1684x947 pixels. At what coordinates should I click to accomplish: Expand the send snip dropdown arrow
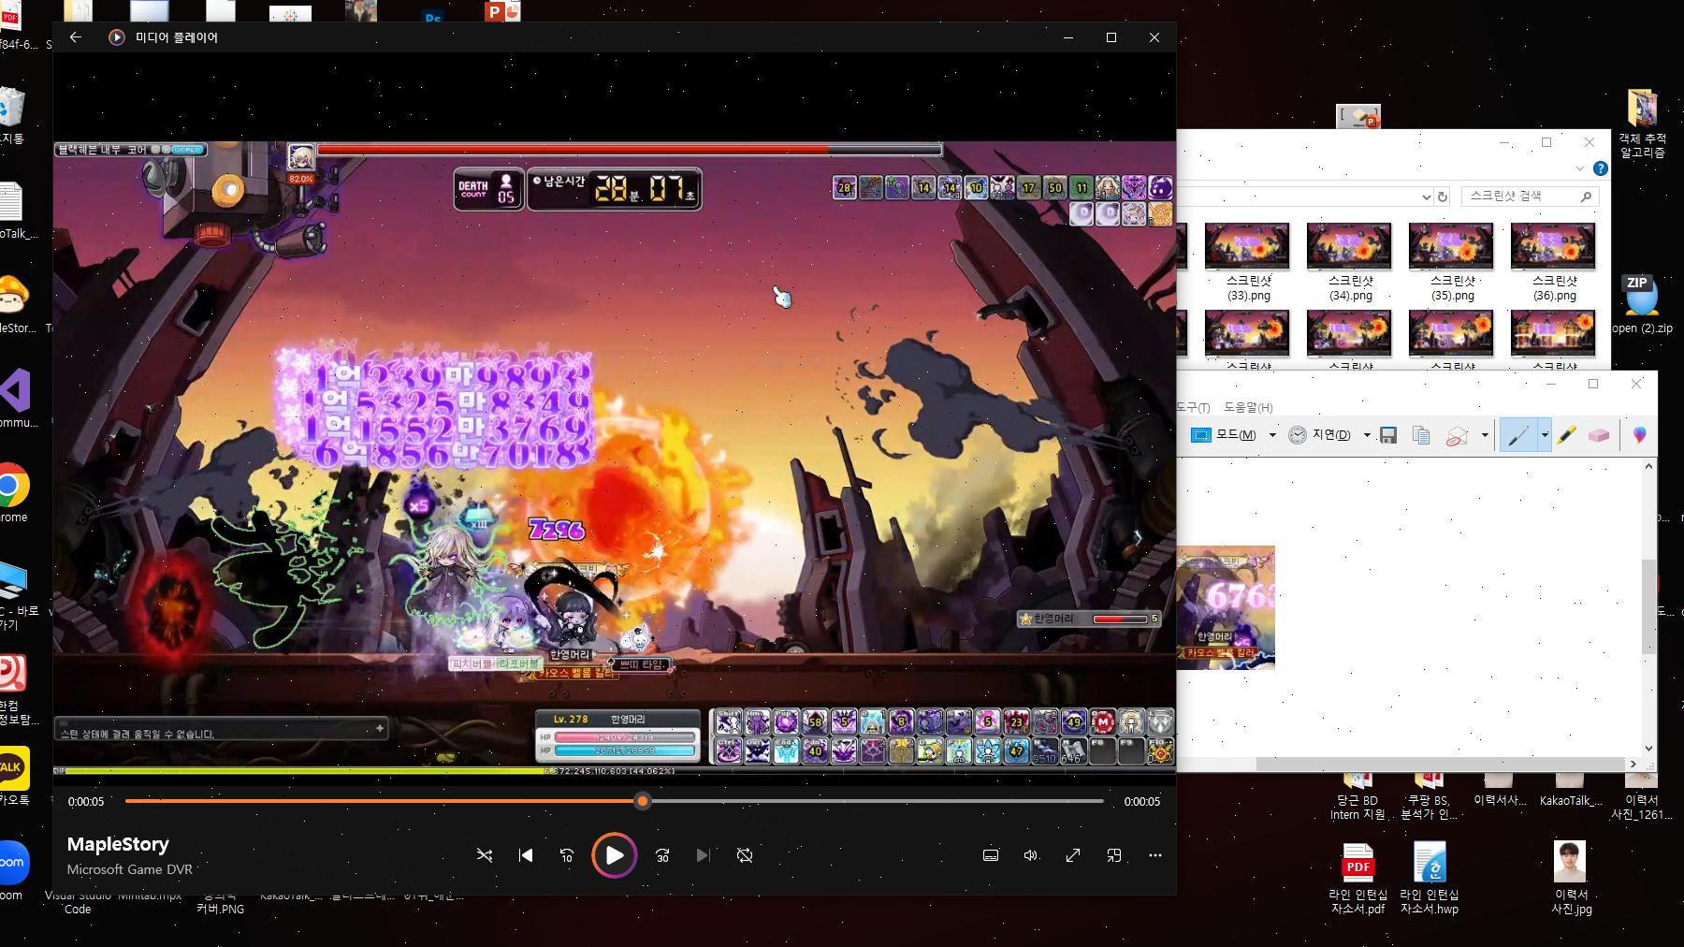(x=1485, y=435)
